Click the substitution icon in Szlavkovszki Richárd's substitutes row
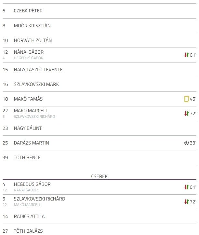 [x=187, y=201]
